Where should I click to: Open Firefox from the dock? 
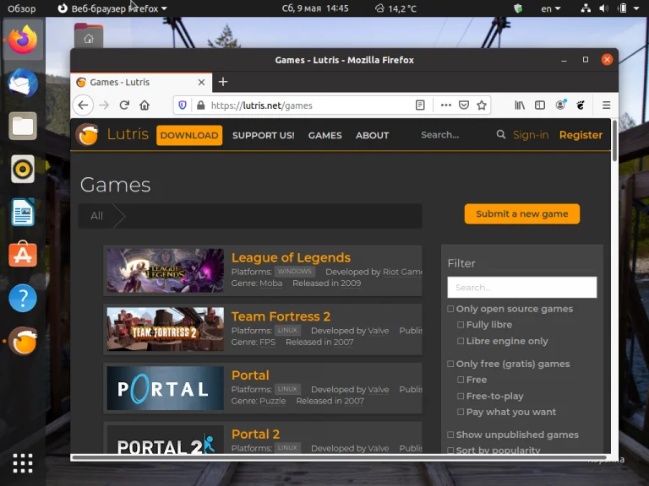[x=23, y=40]
